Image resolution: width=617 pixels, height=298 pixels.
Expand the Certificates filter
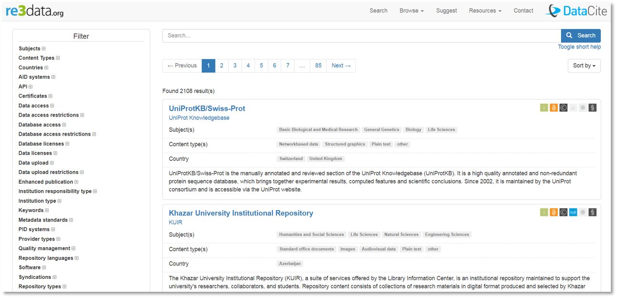[x=50, y=96]
